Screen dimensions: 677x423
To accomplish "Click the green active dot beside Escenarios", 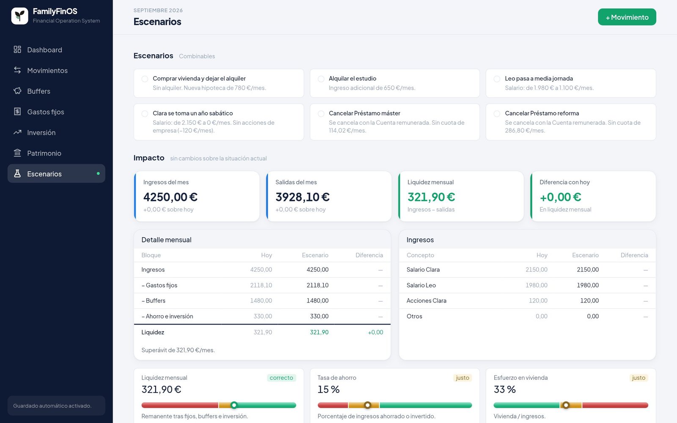I will click(x=98, y=173).
